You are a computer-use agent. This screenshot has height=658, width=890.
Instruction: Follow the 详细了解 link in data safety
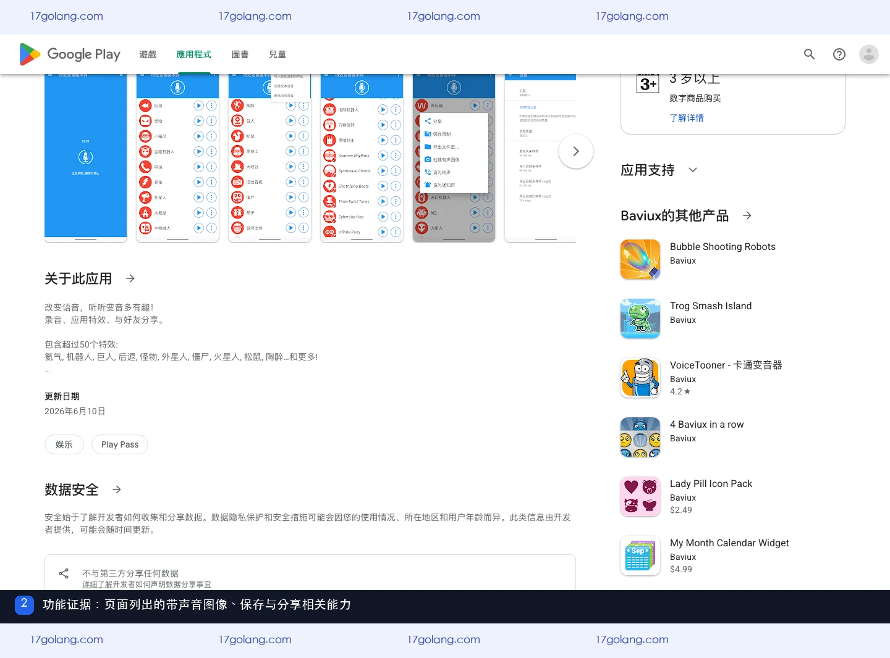[98, 585]
